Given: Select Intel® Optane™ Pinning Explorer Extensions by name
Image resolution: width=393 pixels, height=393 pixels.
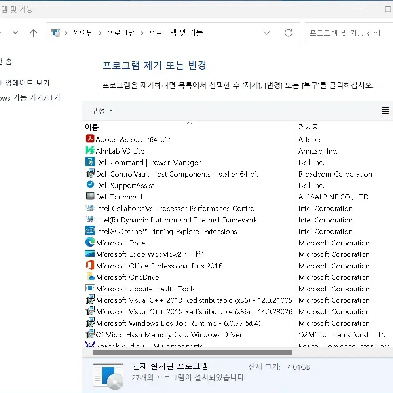Looking at the screenshot, I should [x=167, y=232].
